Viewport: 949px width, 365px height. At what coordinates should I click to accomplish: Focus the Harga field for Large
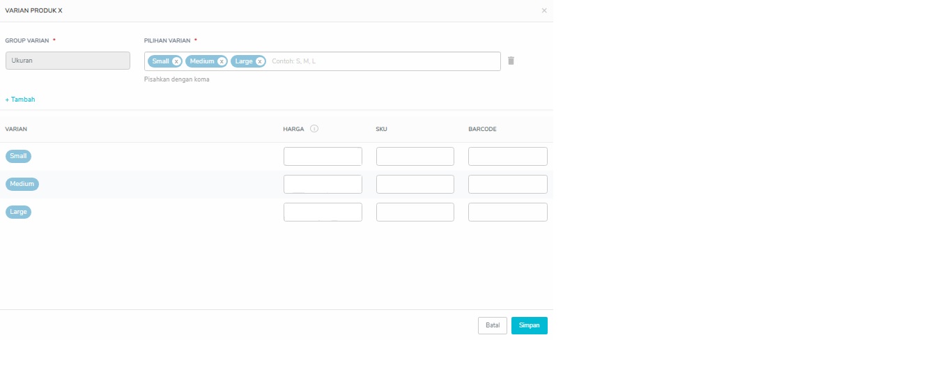point(323,212)
